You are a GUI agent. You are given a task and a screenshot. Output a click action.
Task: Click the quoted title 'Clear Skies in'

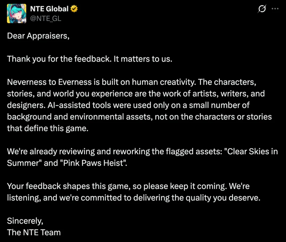(x=251, y=151)
